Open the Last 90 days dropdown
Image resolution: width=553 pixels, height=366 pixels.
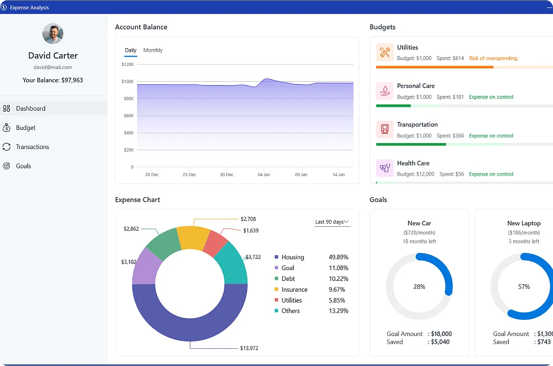[332, 221]
